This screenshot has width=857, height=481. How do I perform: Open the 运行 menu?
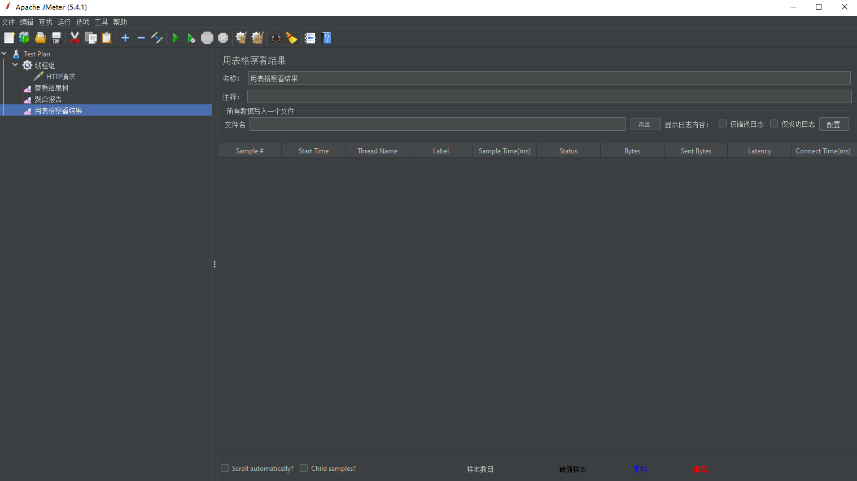pyautogui.click(x=64, y=22)
